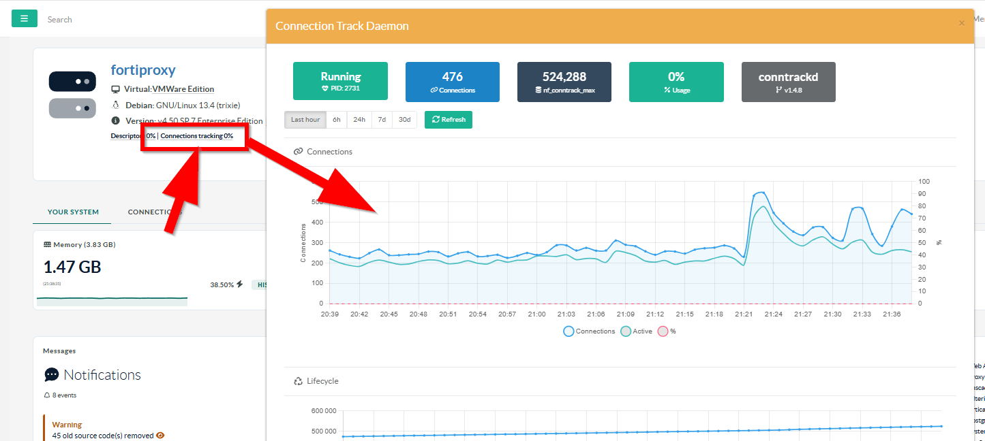The image size is (985, 441).
Task: Switch the chart range to 24h
Action: (x=359, y=120)
